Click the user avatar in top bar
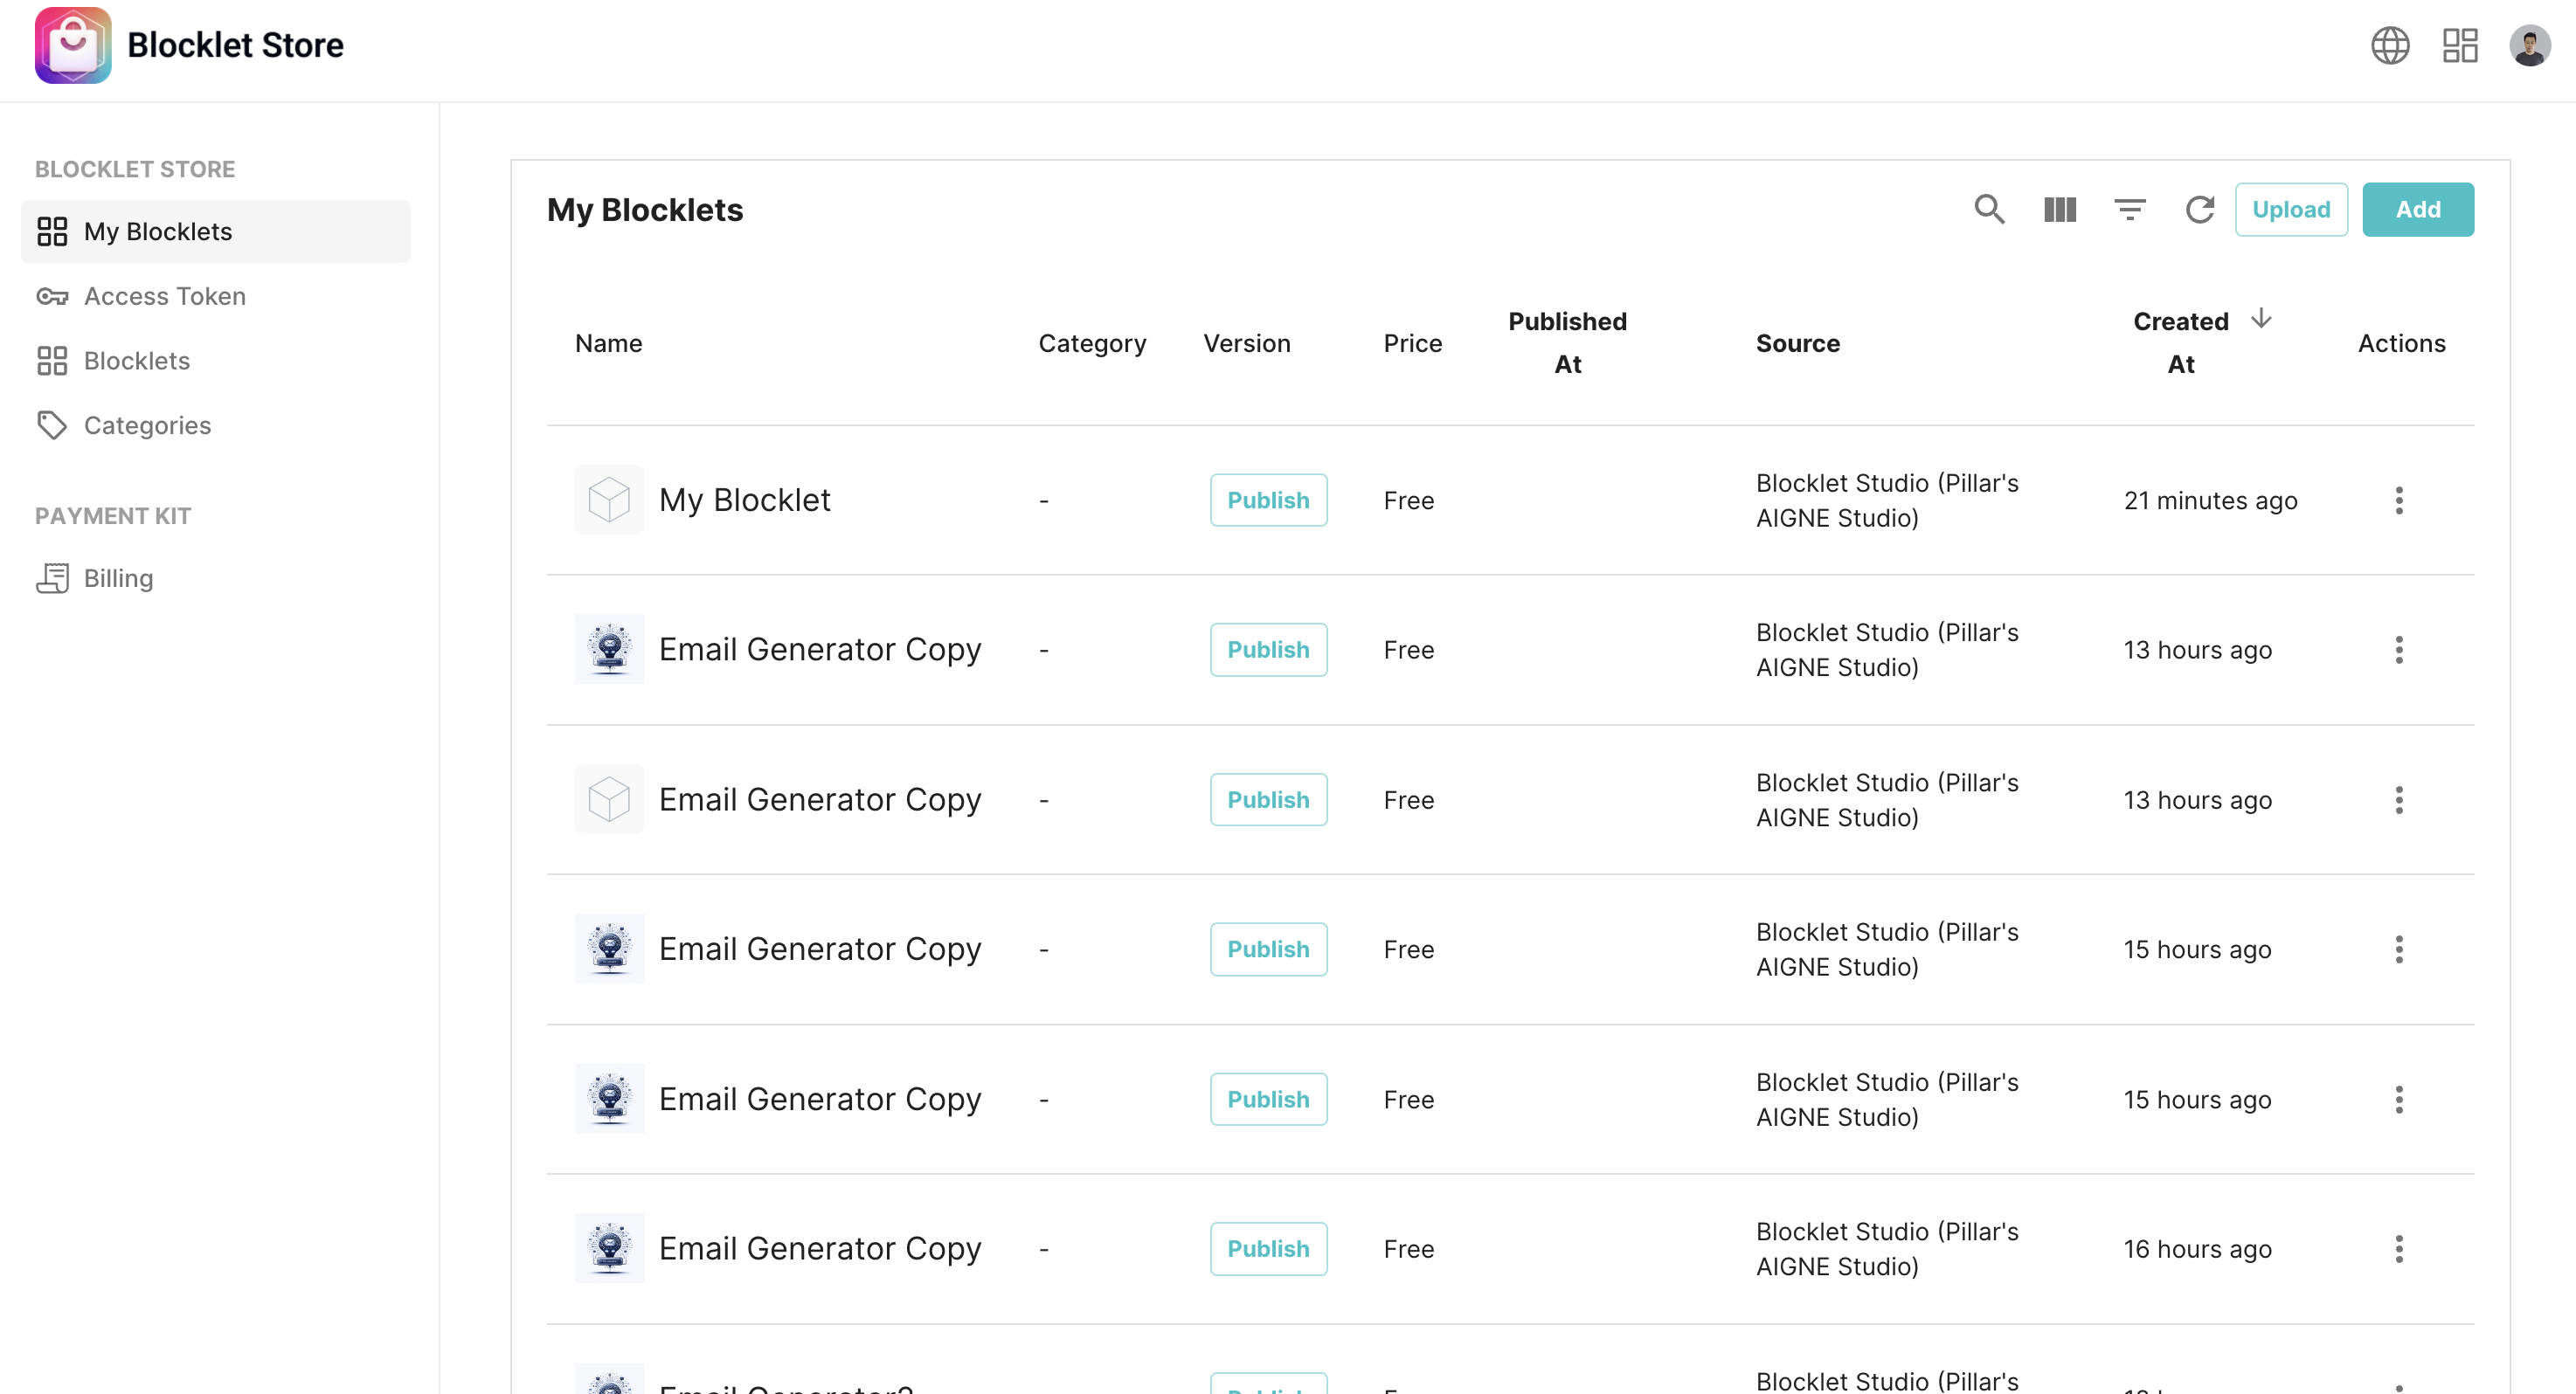2576x1394 pixels. pyautogui.click(x=2529, y=46)
